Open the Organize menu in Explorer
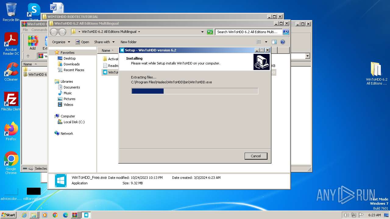The image size is (390, 219). [61, 42]
